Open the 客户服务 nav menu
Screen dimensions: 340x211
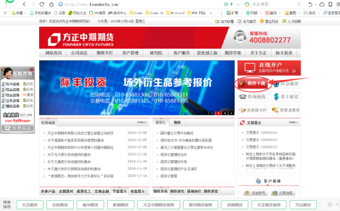[181, 53]
